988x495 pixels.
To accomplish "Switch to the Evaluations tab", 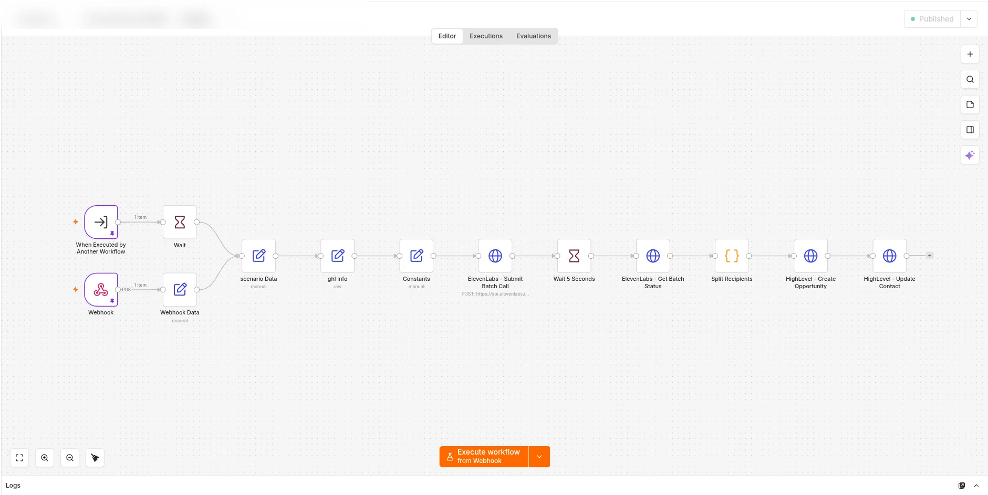I will click(x=534, y=36).
